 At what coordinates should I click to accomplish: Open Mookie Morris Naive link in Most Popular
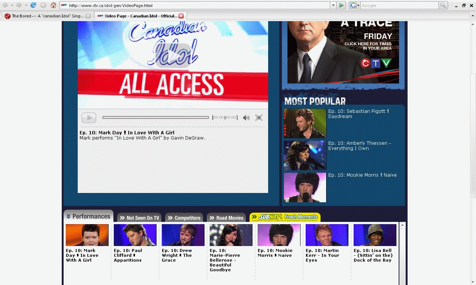pyautogui.click(x=362, y=175)
